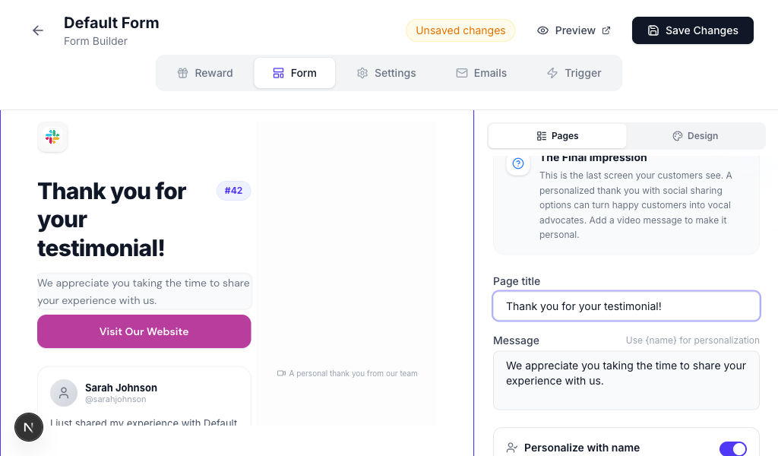The width and height of the screenshot is (778, 456).
Task: Toggle Personalize with name switch
Action: pyautogui.click(x=733, y=448)
